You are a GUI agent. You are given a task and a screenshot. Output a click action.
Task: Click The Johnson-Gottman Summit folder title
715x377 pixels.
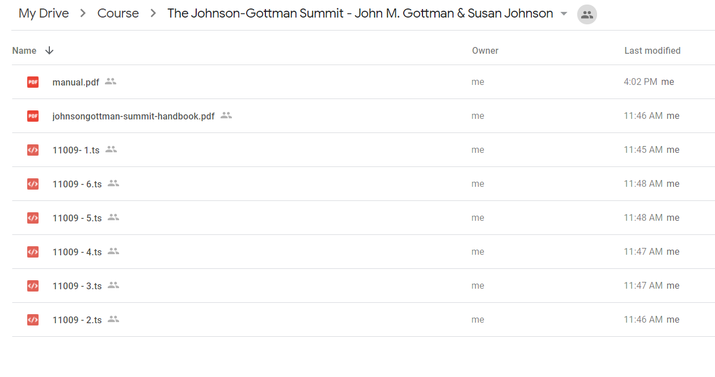360,14
